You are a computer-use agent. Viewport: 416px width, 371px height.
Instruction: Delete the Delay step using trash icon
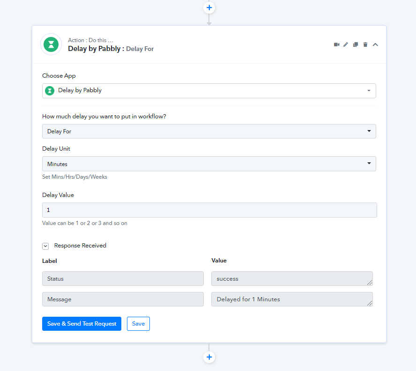pos(365,44)
